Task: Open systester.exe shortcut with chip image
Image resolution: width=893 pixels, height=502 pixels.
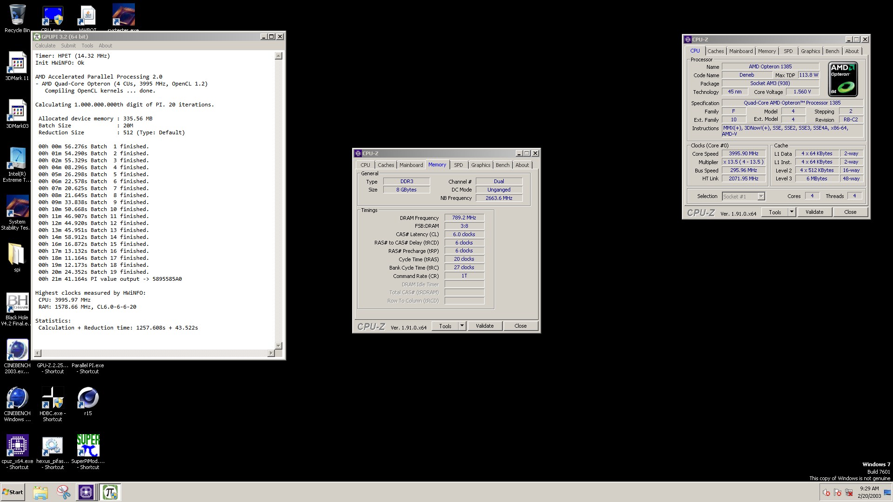Action: 123,18
